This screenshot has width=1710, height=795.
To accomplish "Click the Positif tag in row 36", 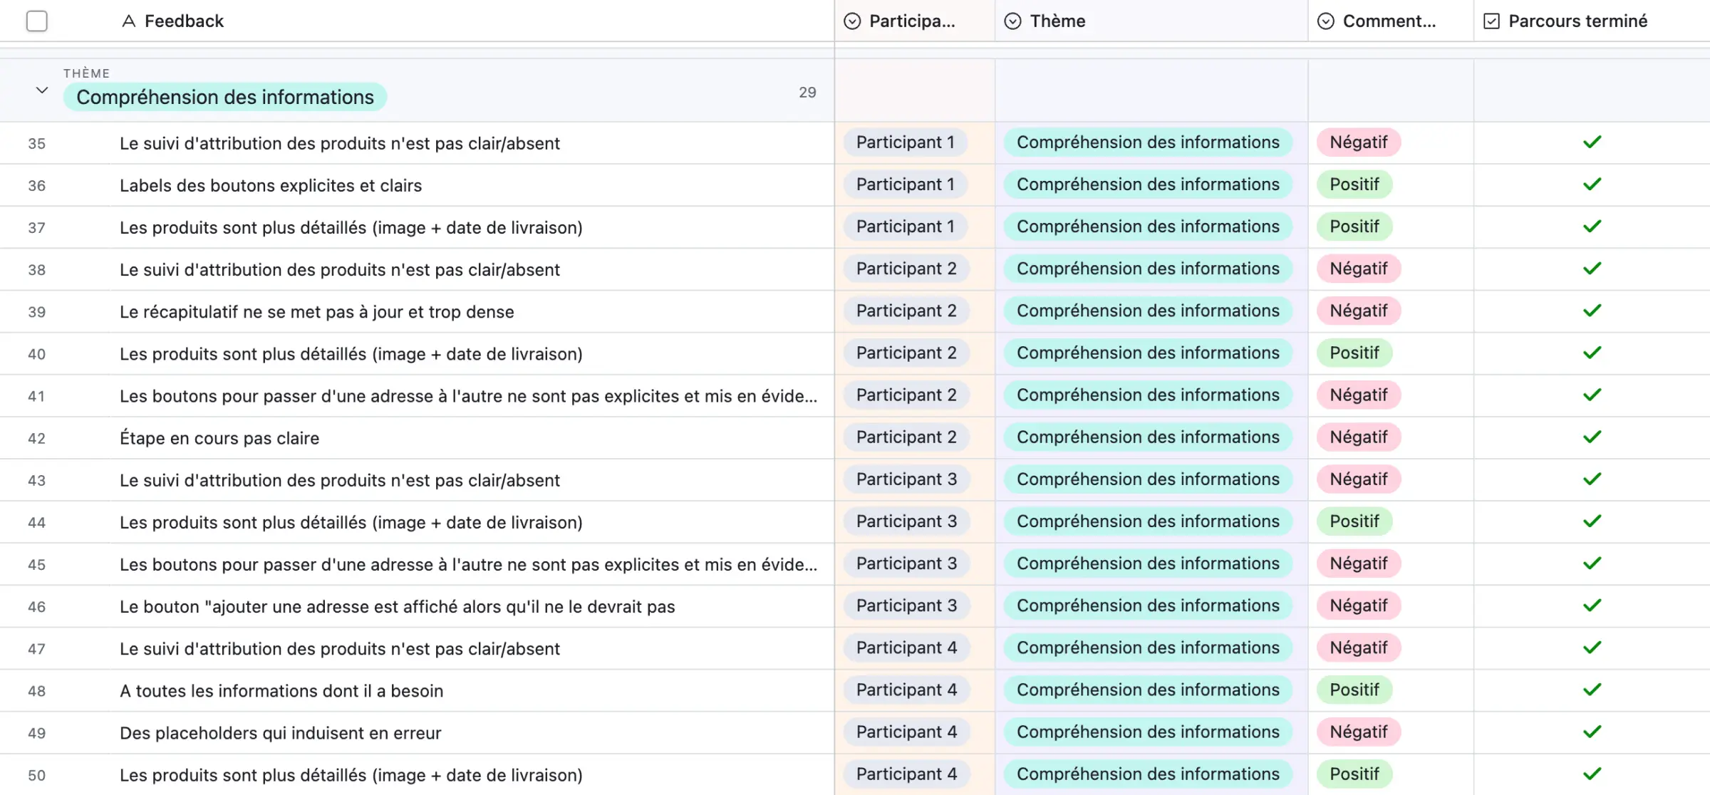I will tap(1354, 185).
